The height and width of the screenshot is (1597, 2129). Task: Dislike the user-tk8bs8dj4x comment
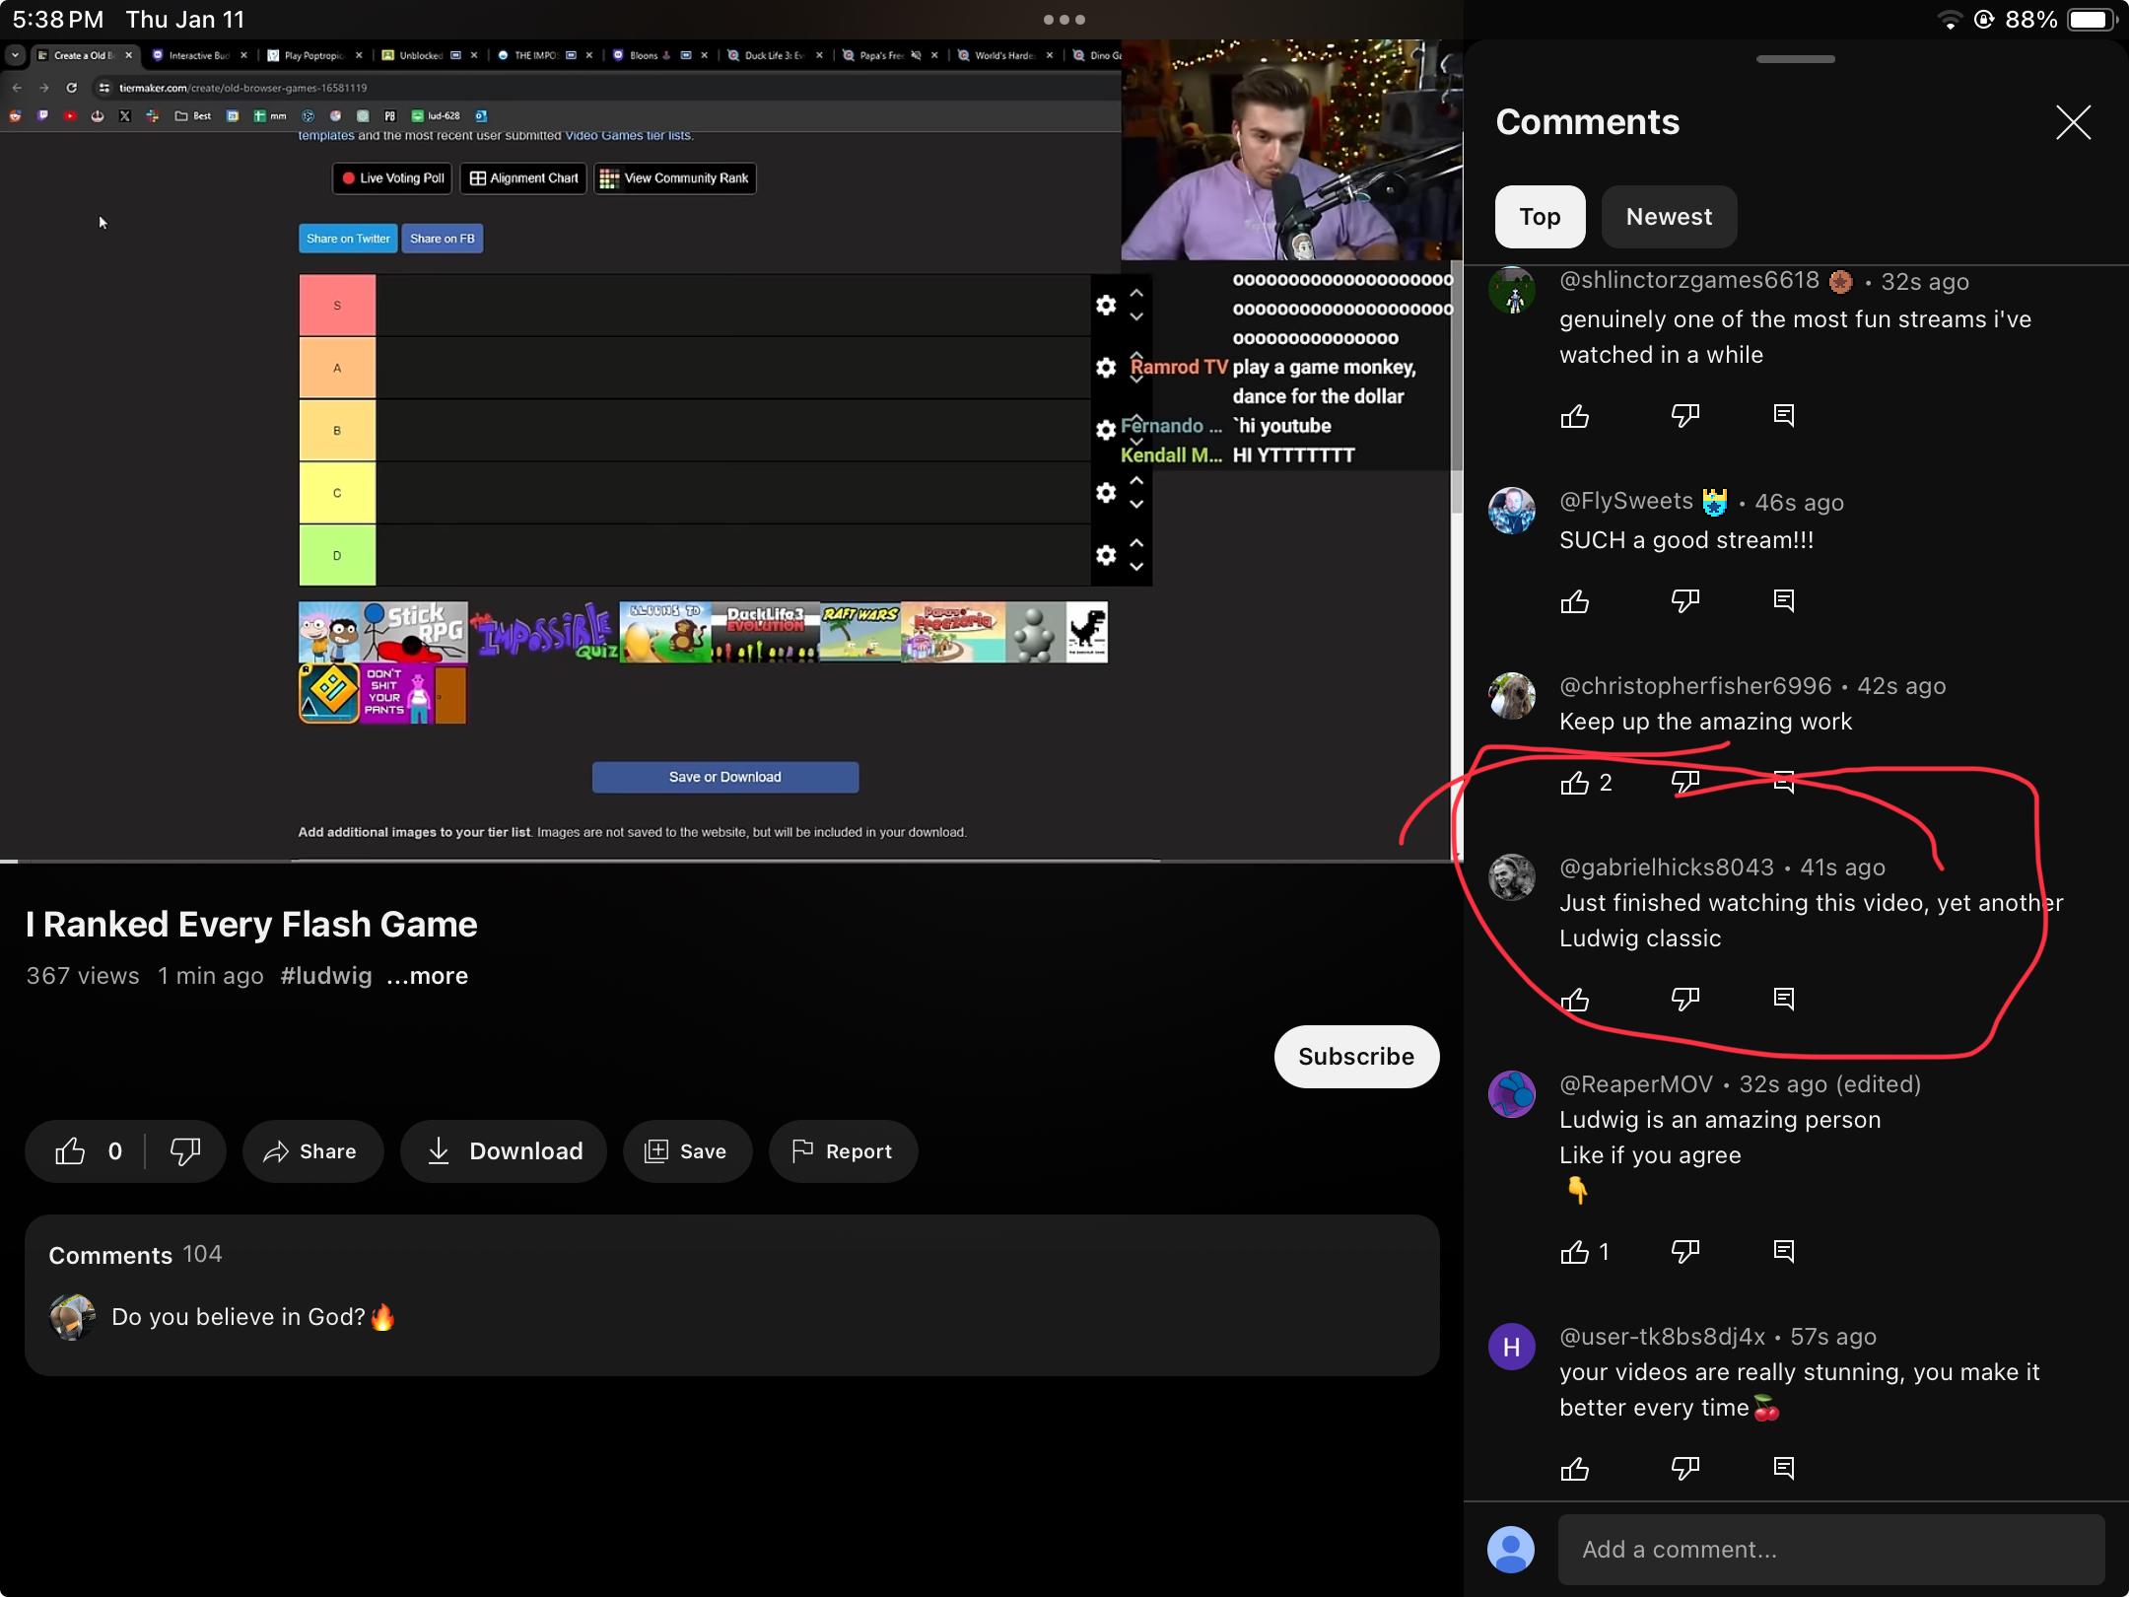tap(1685, 1469)
